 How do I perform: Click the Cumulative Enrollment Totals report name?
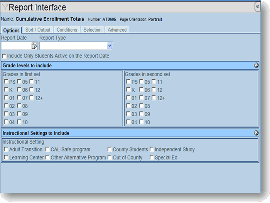[50, 19]
